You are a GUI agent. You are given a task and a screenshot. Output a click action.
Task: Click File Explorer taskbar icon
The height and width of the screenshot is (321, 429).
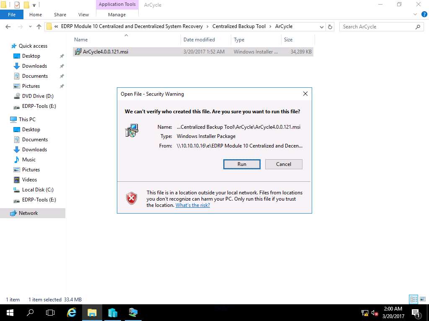point(92,313)
